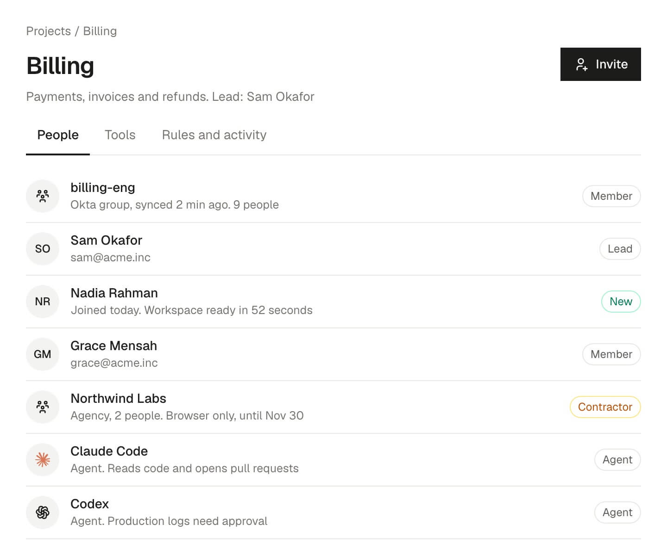667x555 pixels.
Task: Select the Grace Mensah name
Action: 113,346
